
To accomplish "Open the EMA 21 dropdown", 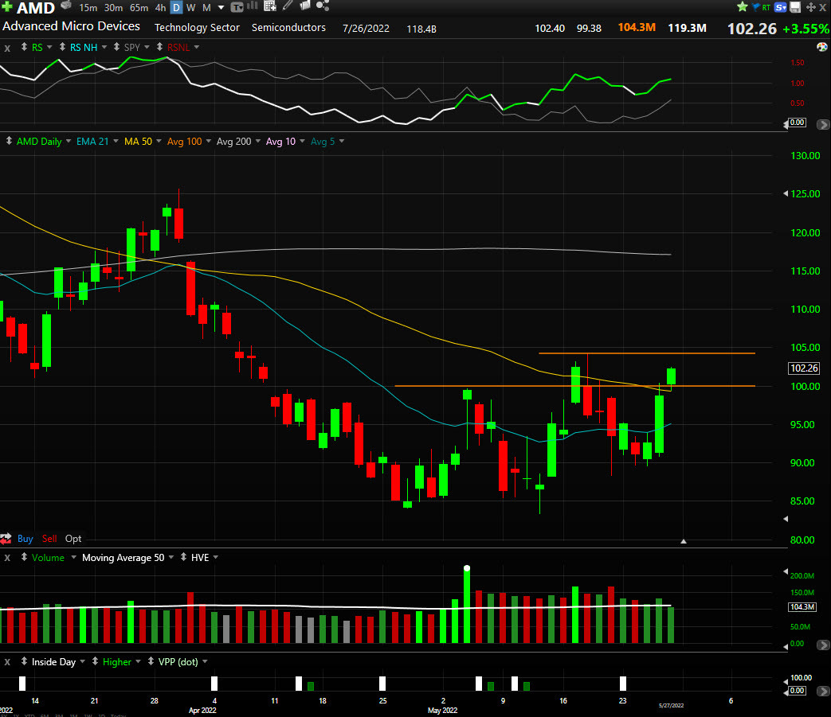I will coord(116,141).
